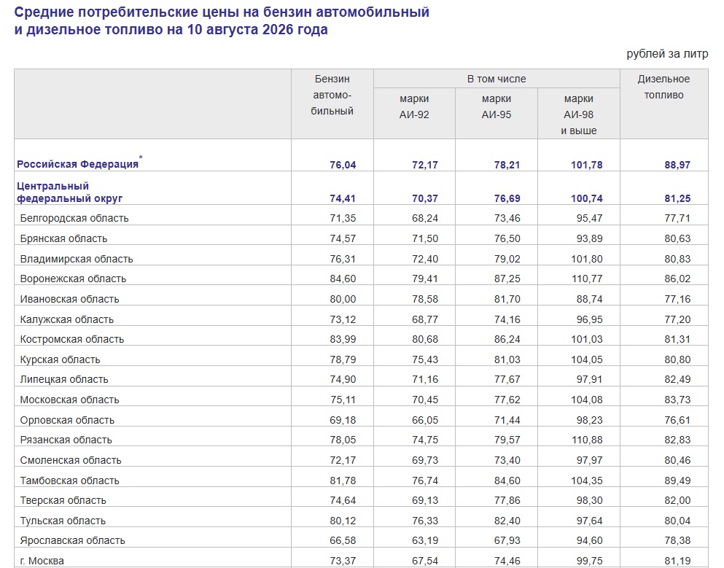Screen dimensions: 724x568
Task: Select the Белгородская область row label
Action: (x=74, y=219)
